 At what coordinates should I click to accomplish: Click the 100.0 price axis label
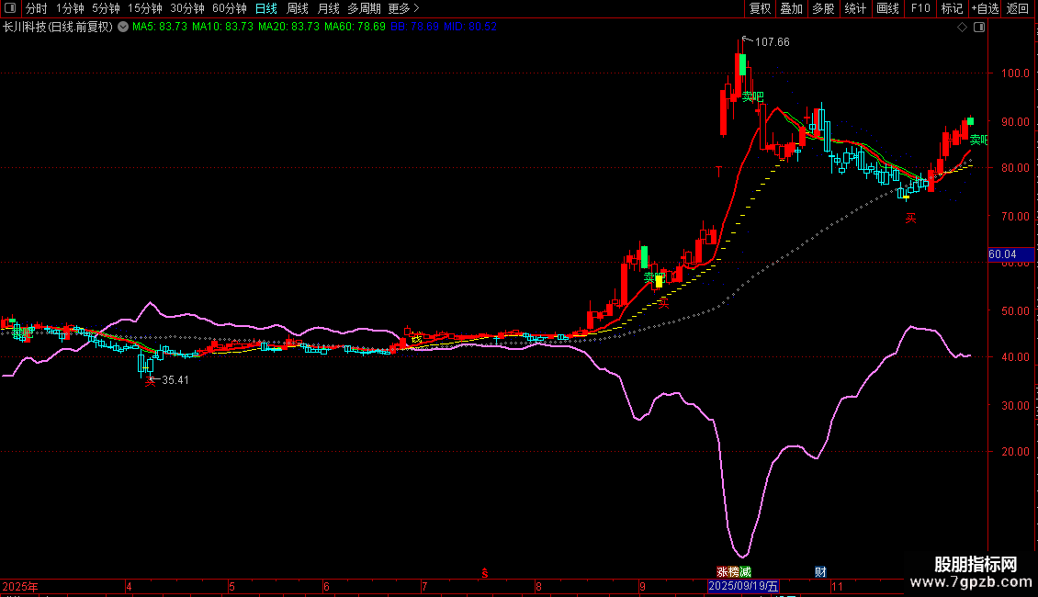pos(1015,73)
